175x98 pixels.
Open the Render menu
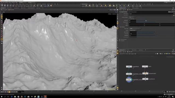coord(7,2)
